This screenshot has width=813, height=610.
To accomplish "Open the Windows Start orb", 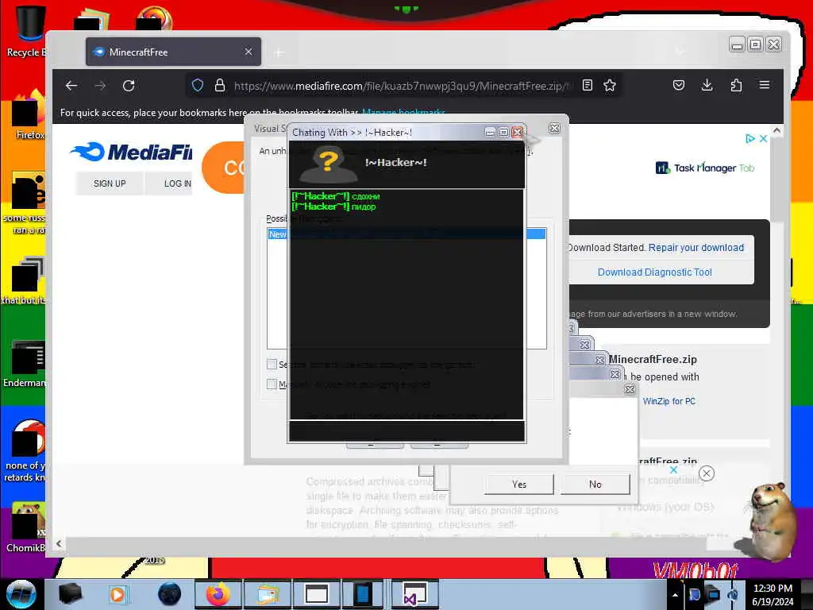I will click(21, 594).
